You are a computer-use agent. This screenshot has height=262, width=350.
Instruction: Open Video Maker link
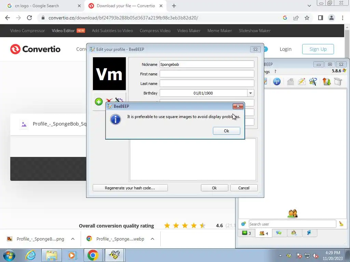pos(189,30)
